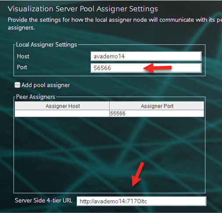
Task: Click the Assigner Host column header
Action: point(62,106)
